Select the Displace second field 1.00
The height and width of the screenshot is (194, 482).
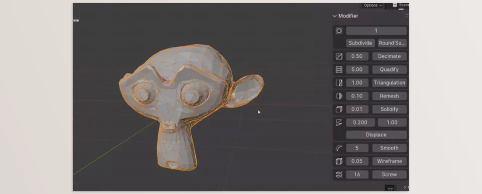[392, 122]
